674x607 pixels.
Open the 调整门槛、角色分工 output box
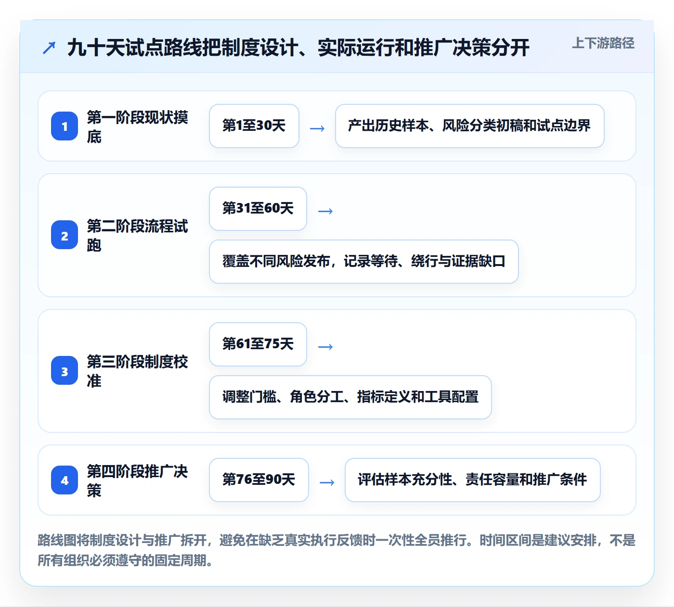pyautogui.click(x=350, y=397)
